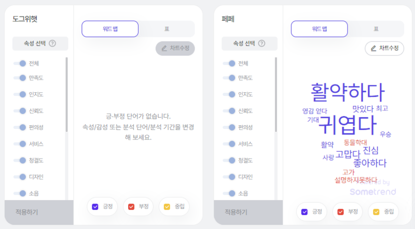Switch to 표 tab in 도그위햇 panel
This screenshot has height=229, width=415.
(x=167, y=29)
